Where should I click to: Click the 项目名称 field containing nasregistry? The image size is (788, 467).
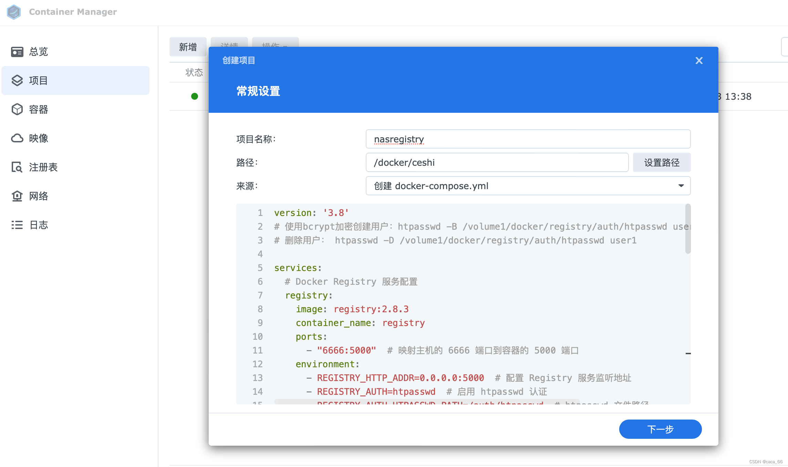point(528,139)
